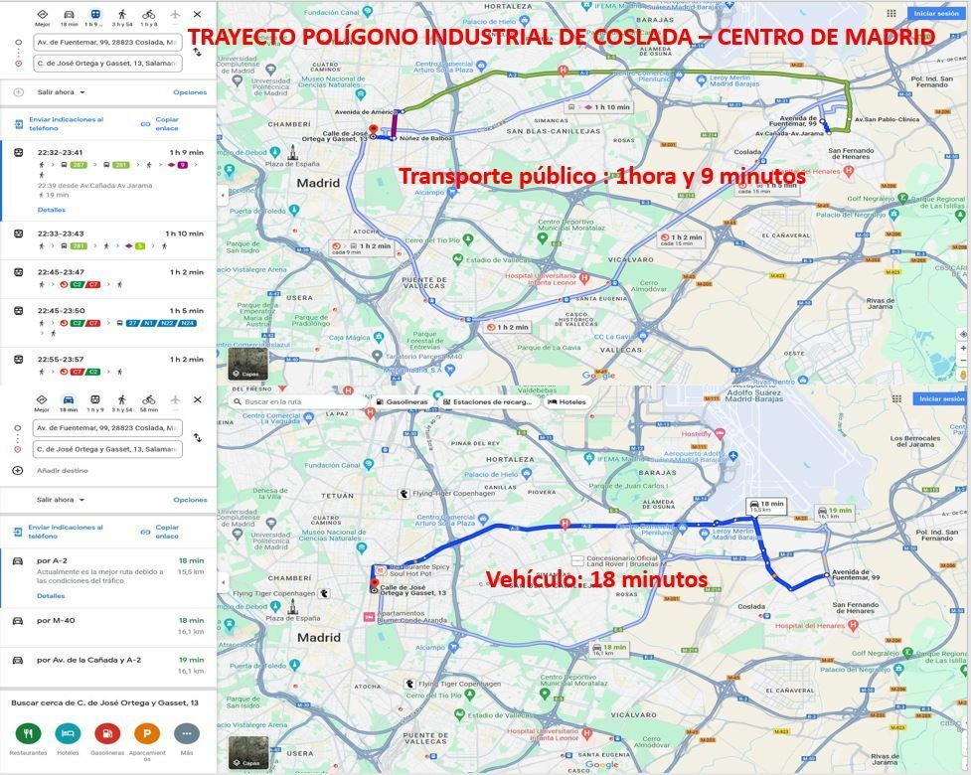Switch to transit mode in the bottom panel
The height and width of the screenshot is (775, 971).
pos(94,403)
